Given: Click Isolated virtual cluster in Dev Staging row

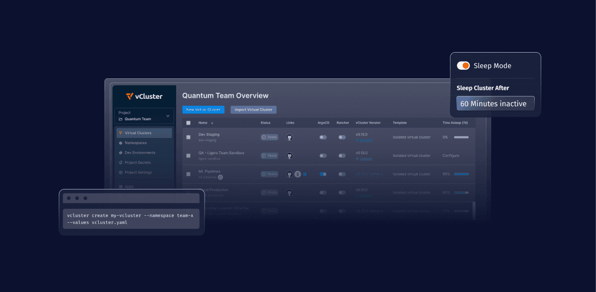Looking at the screenshot, I should pos(412,137).
